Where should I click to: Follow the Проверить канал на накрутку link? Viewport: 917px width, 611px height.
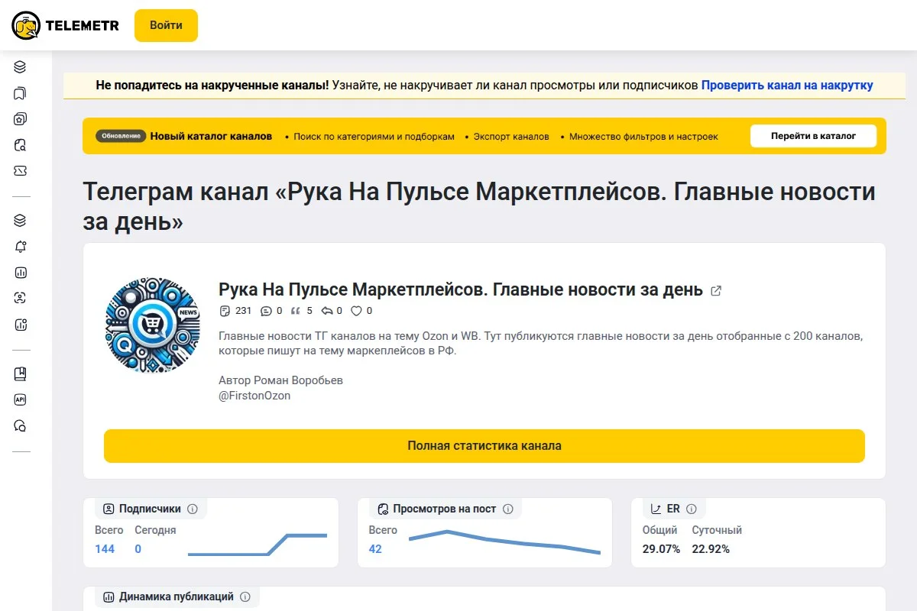(787, 86)
